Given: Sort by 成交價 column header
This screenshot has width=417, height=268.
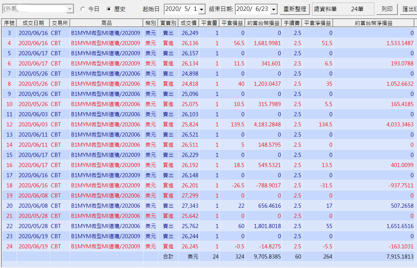Looking at the screenshot, I should click(189, 23).
